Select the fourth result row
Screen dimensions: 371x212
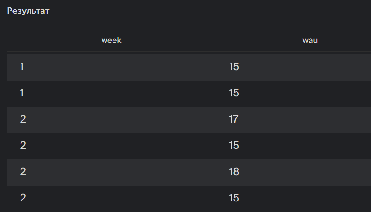tap(143, 146)
